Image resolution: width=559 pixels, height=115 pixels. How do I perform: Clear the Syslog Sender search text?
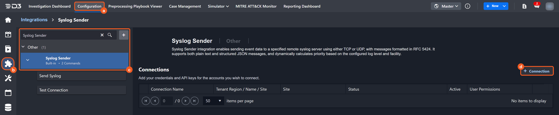click(102, 35)
